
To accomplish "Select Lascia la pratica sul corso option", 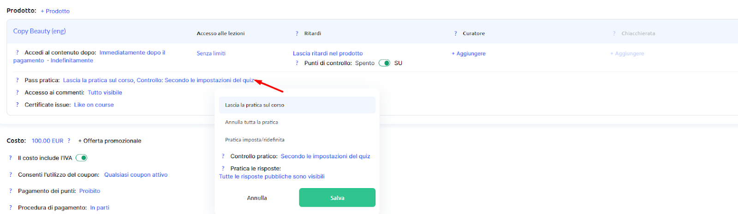I will (x=255, y=105).
